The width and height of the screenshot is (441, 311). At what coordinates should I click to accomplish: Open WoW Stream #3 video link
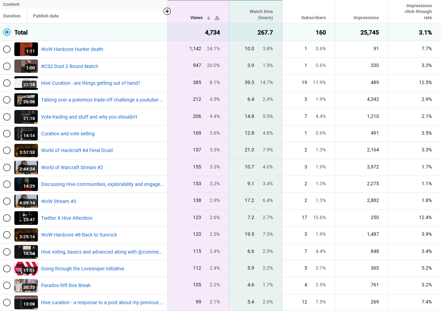(58, 201)
